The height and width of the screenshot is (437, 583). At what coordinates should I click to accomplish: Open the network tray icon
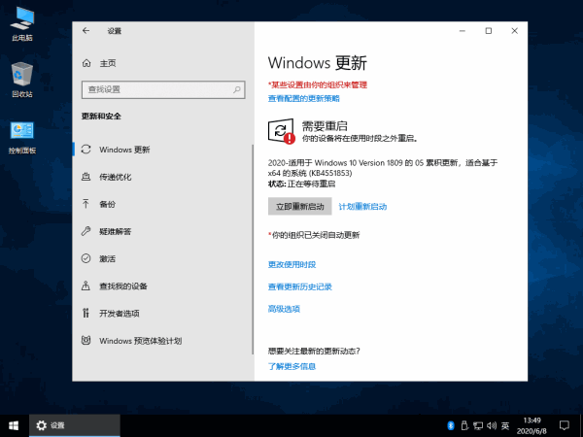coord(478,425)
